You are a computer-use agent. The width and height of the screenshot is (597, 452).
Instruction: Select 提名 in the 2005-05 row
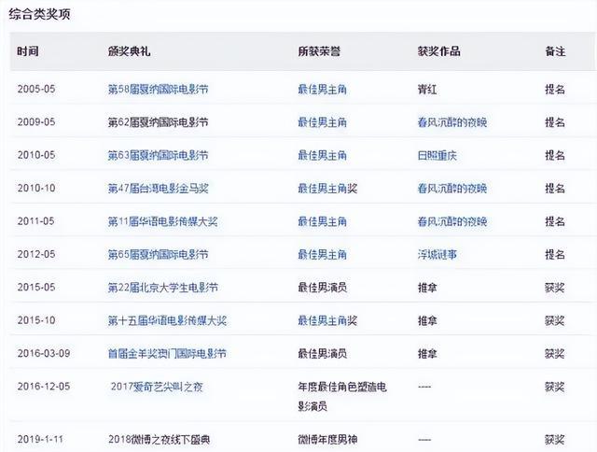[555, 89]
